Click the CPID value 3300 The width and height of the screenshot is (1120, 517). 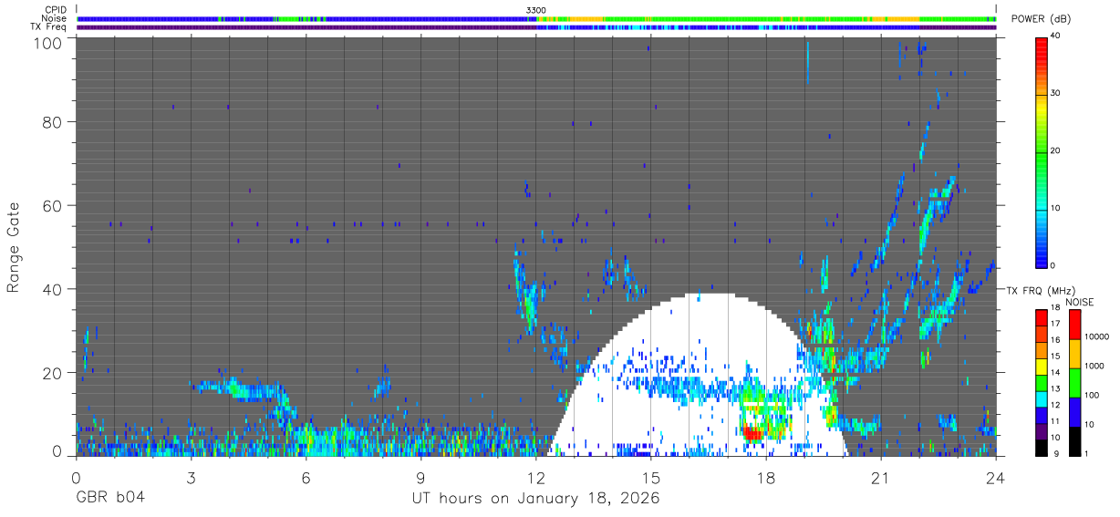coord(536,10)
